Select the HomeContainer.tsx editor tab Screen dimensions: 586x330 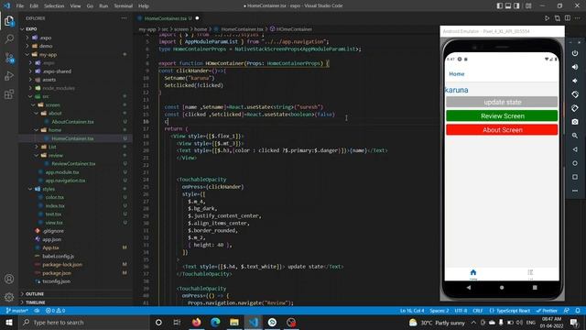point(168,18)
